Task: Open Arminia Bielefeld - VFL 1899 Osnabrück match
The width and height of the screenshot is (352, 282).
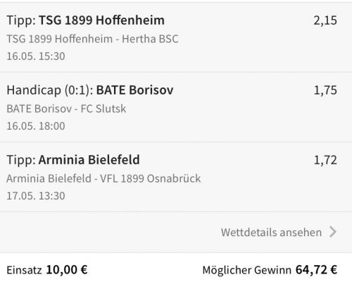Action: pyautogui.click(x=103, y=178)
